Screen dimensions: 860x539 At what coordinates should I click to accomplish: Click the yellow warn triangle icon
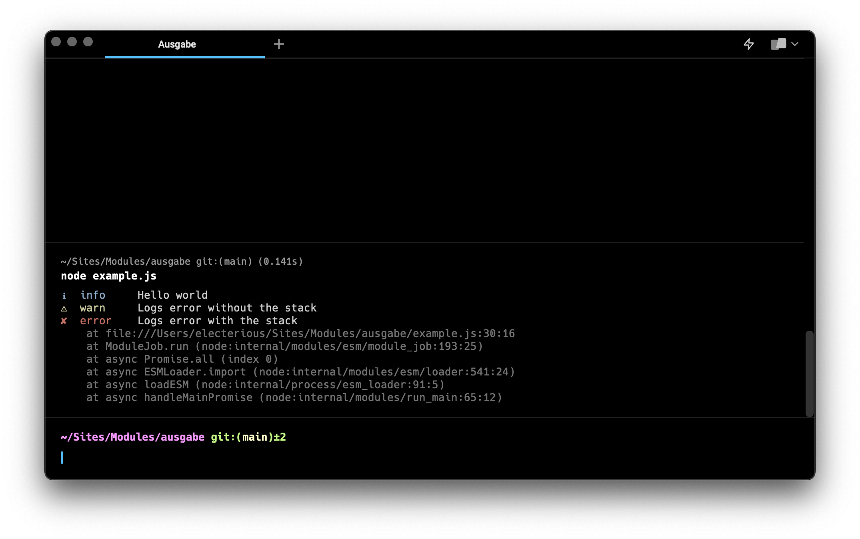tap(64, 308)
